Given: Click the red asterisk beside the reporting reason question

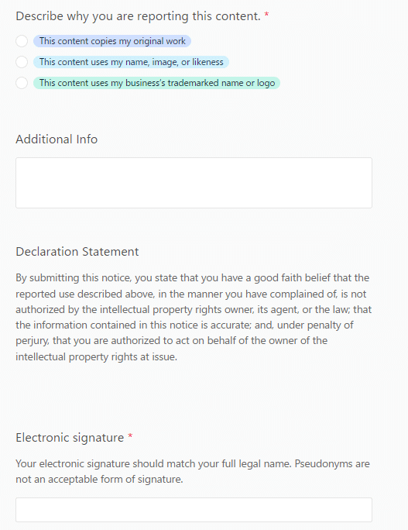Looking at the screenshot, I should [266, 15].
